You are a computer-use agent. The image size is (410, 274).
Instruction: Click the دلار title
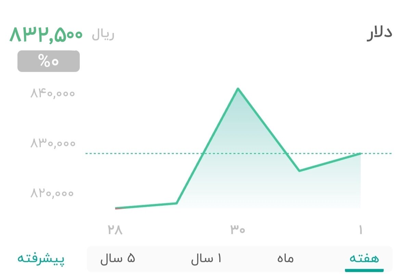click(x=379, y=34)
